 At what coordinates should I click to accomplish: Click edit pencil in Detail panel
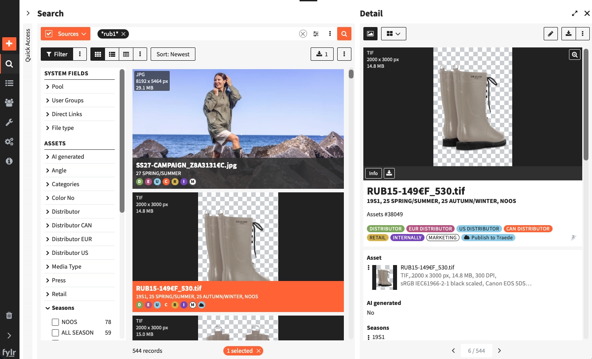click(551, 34)
